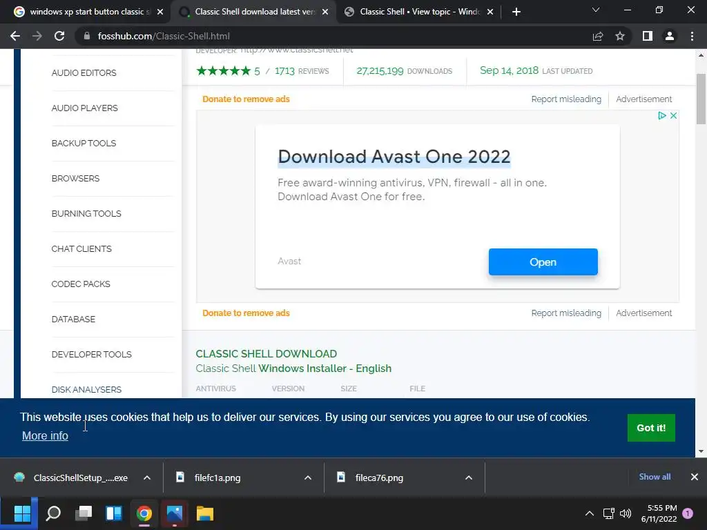Open the CHAT CLIENTS category
The image size is (707, 530).
tap(81, 248)
